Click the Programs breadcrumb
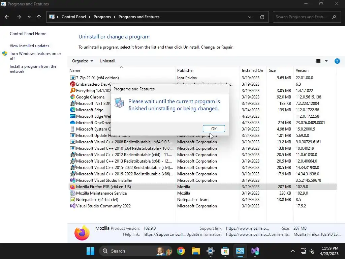Screen dimensions: 345x259 coord(102,17)
